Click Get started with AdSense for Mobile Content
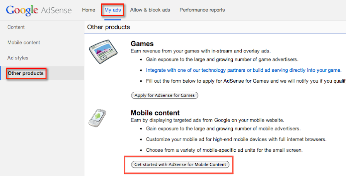Image resolution: width=346 pixels, height=176 pixels. 180,164
